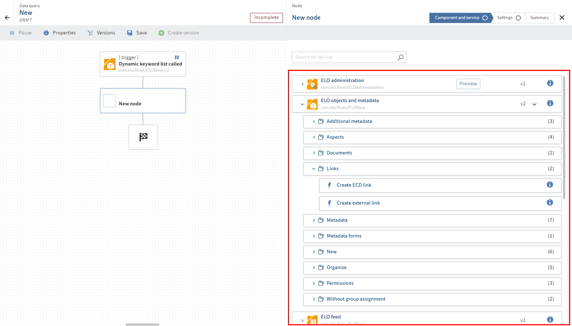Viewport: 572px width, 326px height.
Task: Click the ELO feed component icon
Action: (x=312, y=320)
